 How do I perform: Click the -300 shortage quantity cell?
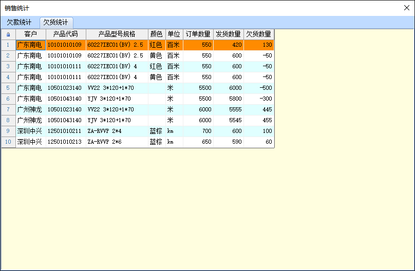(258, 99)
